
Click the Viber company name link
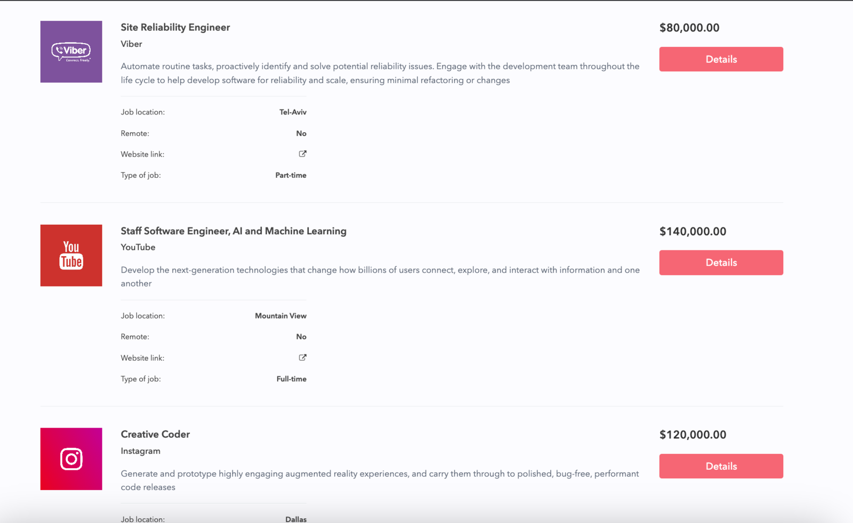tap(131, 44)
